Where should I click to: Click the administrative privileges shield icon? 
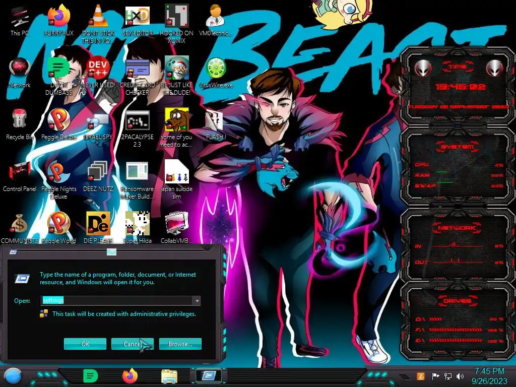point(44,313)
